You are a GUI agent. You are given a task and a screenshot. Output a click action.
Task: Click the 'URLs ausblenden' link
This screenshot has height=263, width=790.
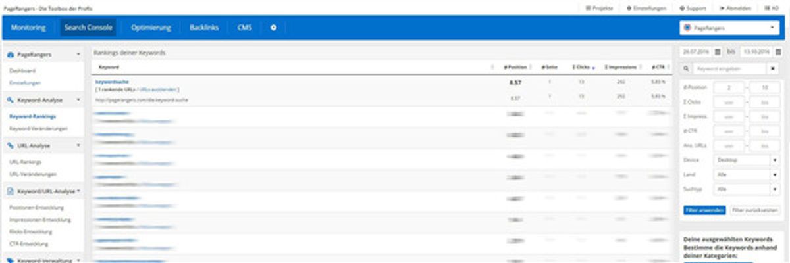pyautogui.click(x=158, y=89)
